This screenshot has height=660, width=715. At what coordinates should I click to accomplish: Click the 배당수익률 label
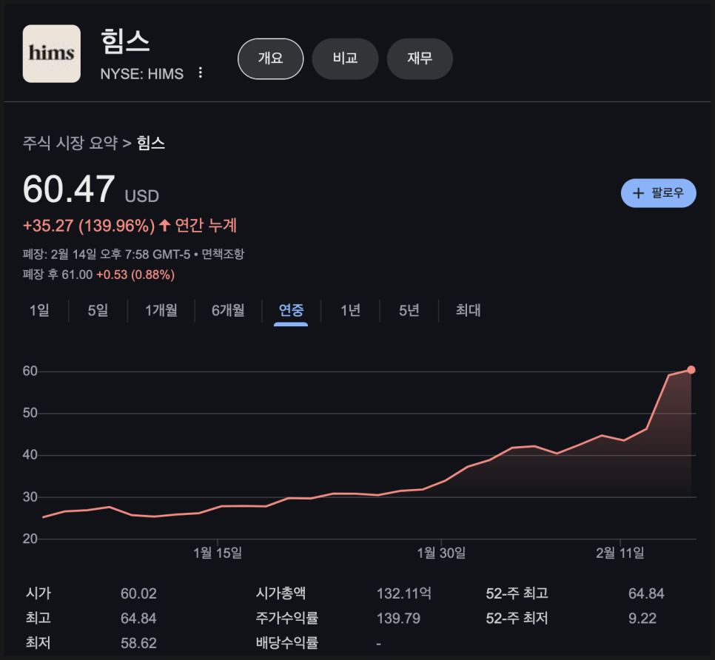(x=287, y=643)
